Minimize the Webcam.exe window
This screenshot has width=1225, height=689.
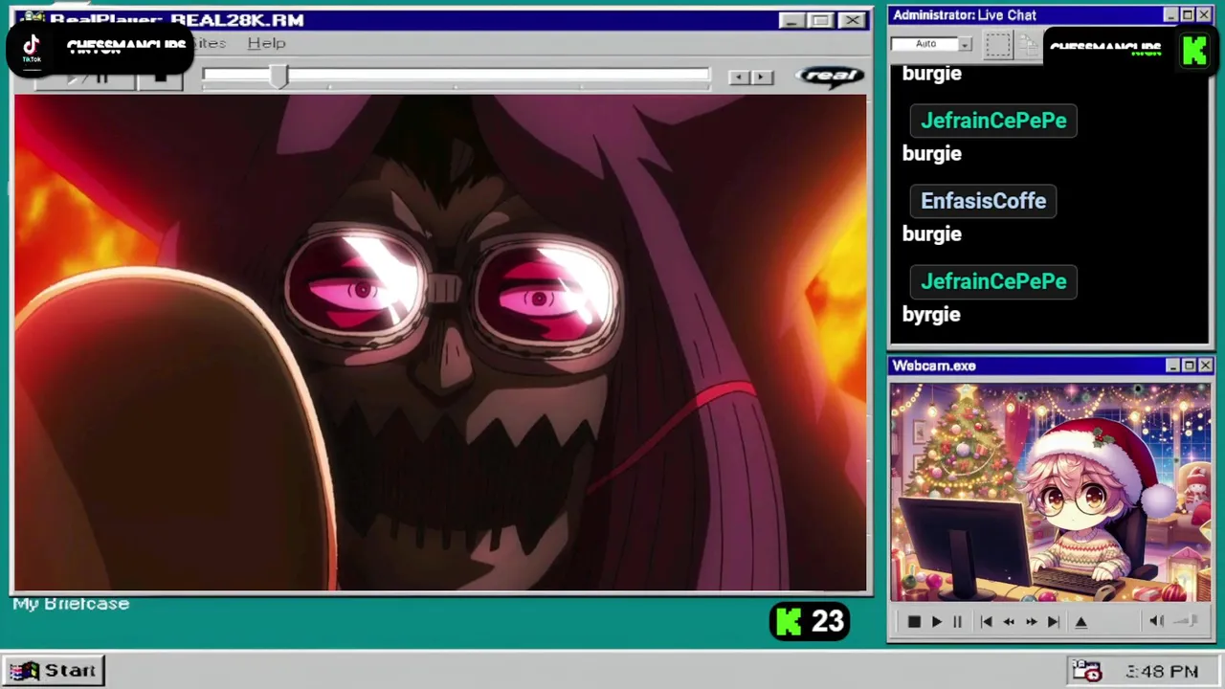tap(1172, 366)
